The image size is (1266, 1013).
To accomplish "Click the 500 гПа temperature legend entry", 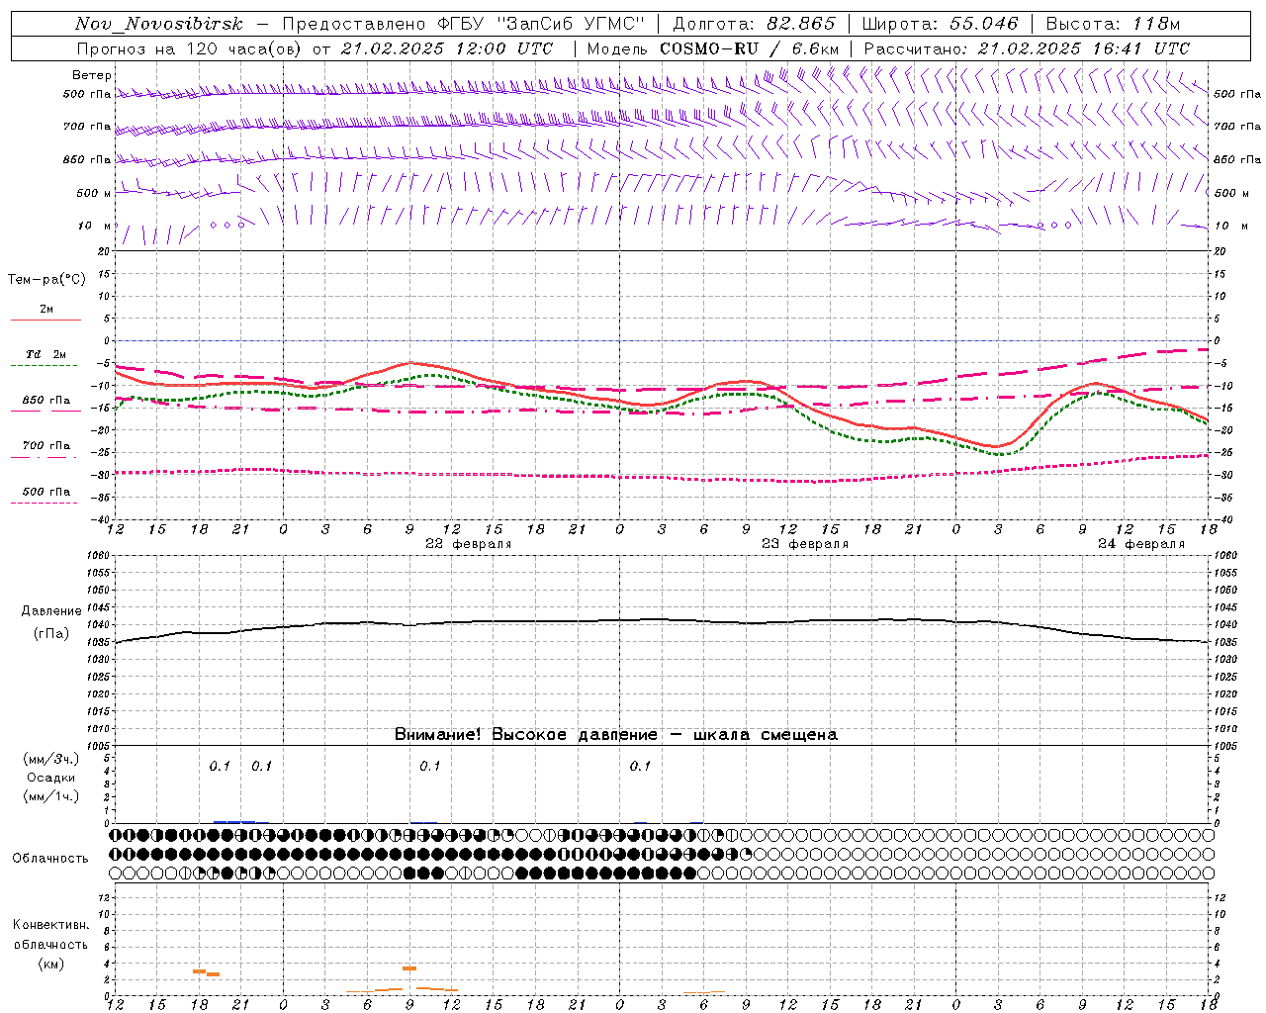I will coord(46,492).
